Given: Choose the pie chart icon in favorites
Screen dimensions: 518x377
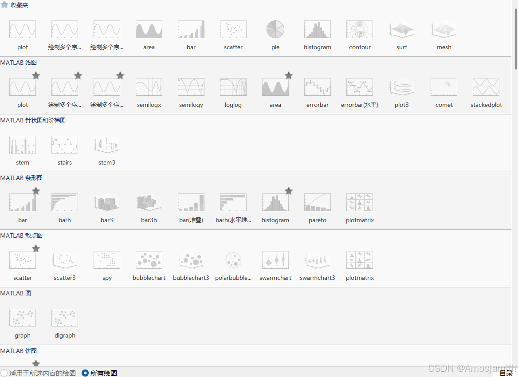Looking at the screenshot, I should click(275, 29).
